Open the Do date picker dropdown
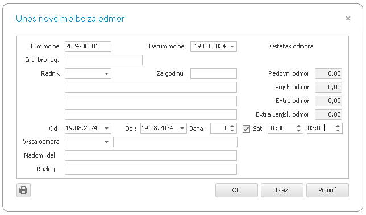 pos(182,129)
